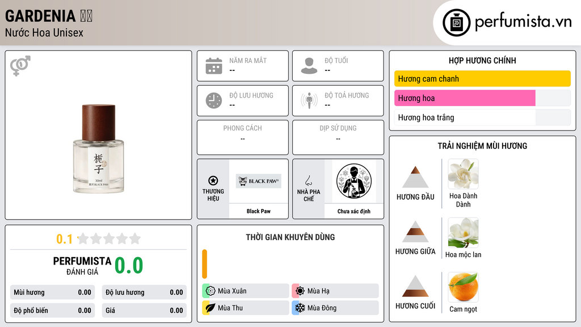
Task: Click the Độ phổ biến 0.00 score row
Action: (52, 311)
